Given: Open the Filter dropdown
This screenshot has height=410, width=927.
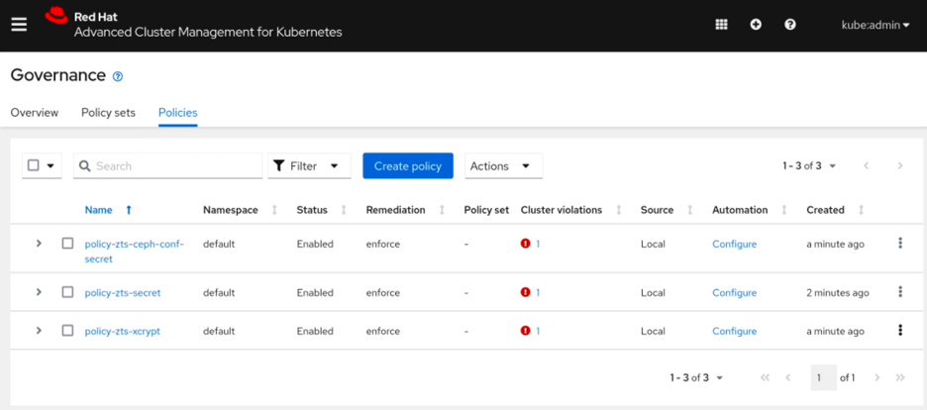Looking at the screenshot, I should (309, 166).
